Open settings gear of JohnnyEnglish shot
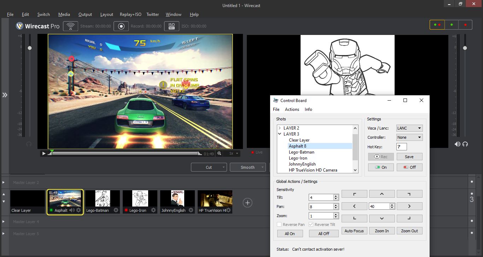Image resolution: width=483 pixels, height=257 pixels. pyautogui.click(x=191, y=210)
